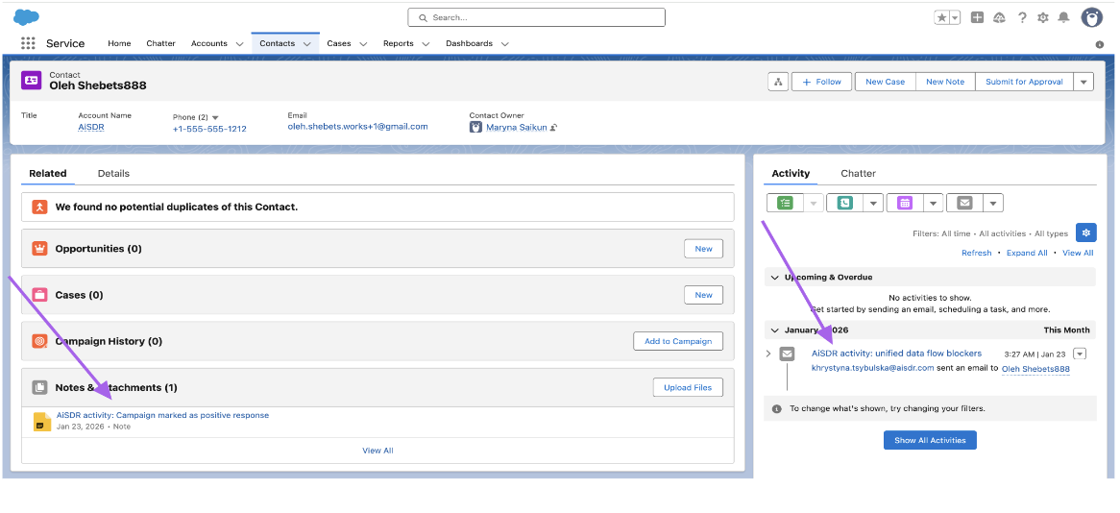Click the Campaign History target icon
Viewport: 1120px width, 513px height.
[x=40, y=342]
